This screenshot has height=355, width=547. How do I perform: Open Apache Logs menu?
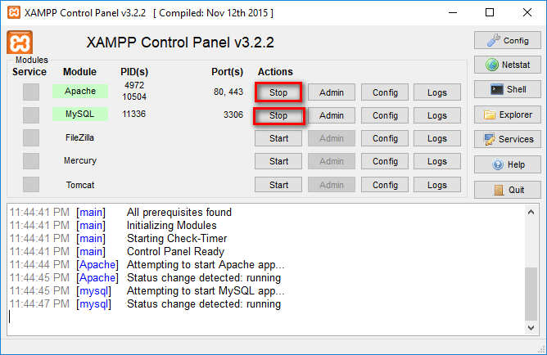coord(437,92)
